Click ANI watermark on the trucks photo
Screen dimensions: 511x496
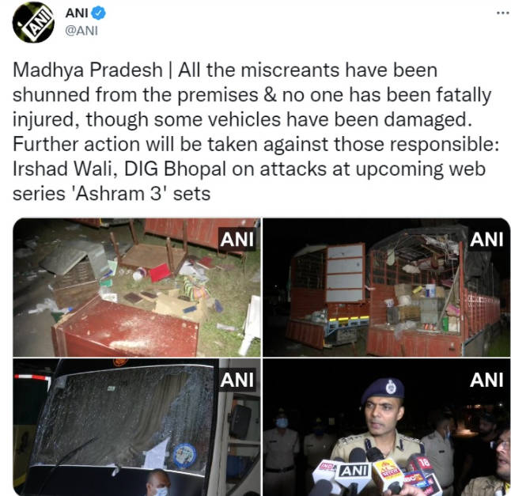(x=486, y=240)
